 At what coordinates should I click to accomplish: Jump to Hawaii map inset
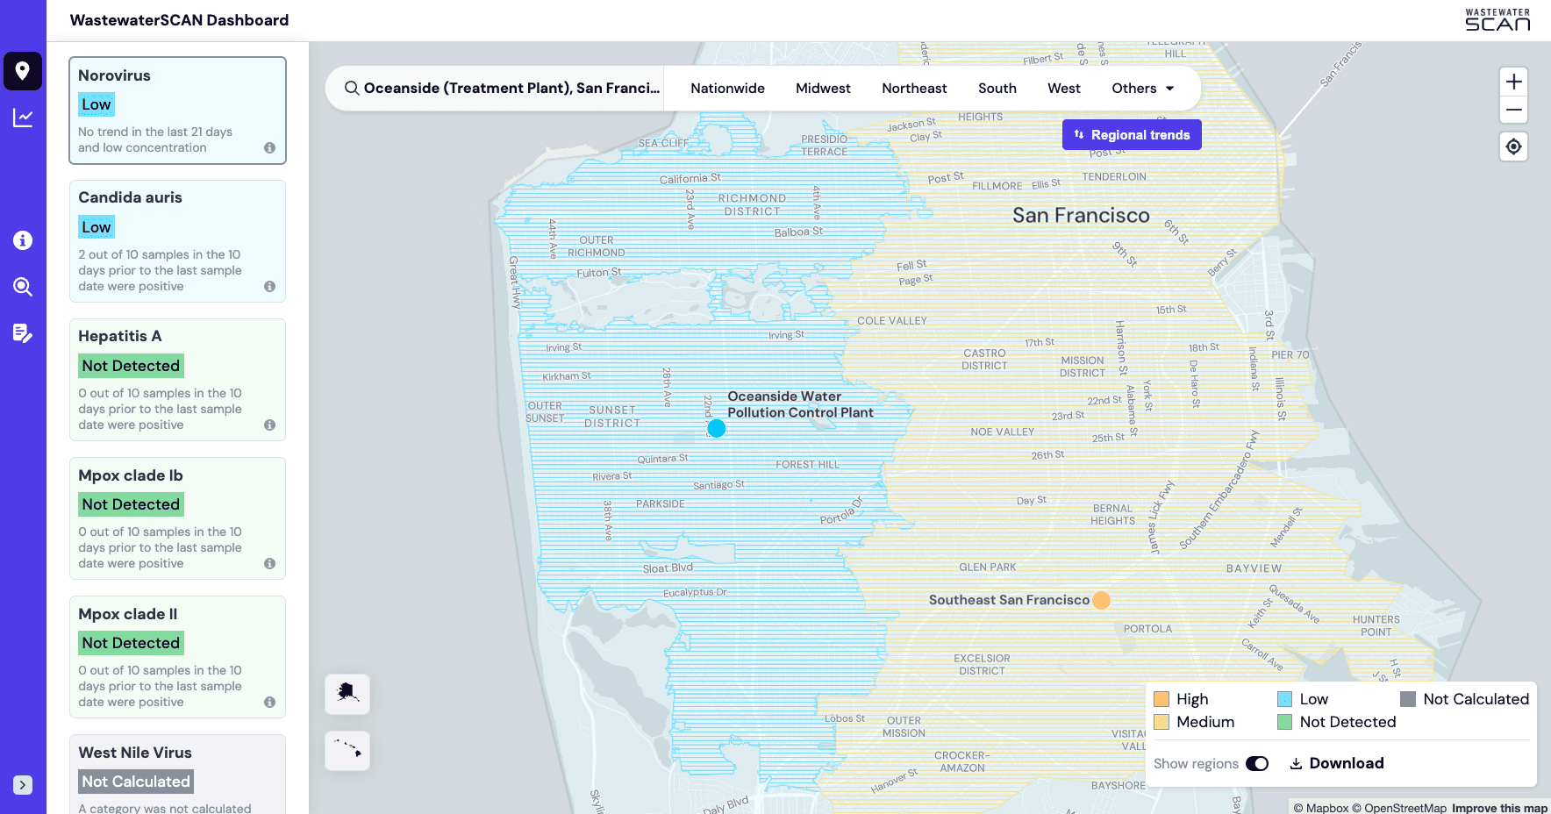[347, 751]
